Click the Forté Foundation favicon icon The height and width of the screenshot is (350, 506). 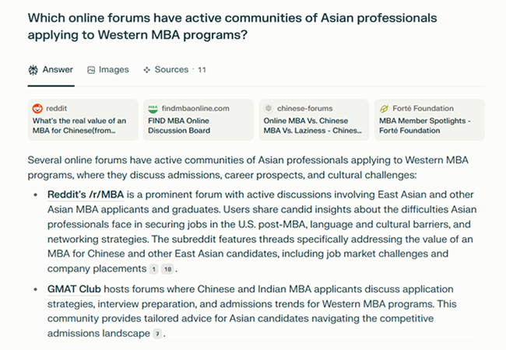pos(384,109)
